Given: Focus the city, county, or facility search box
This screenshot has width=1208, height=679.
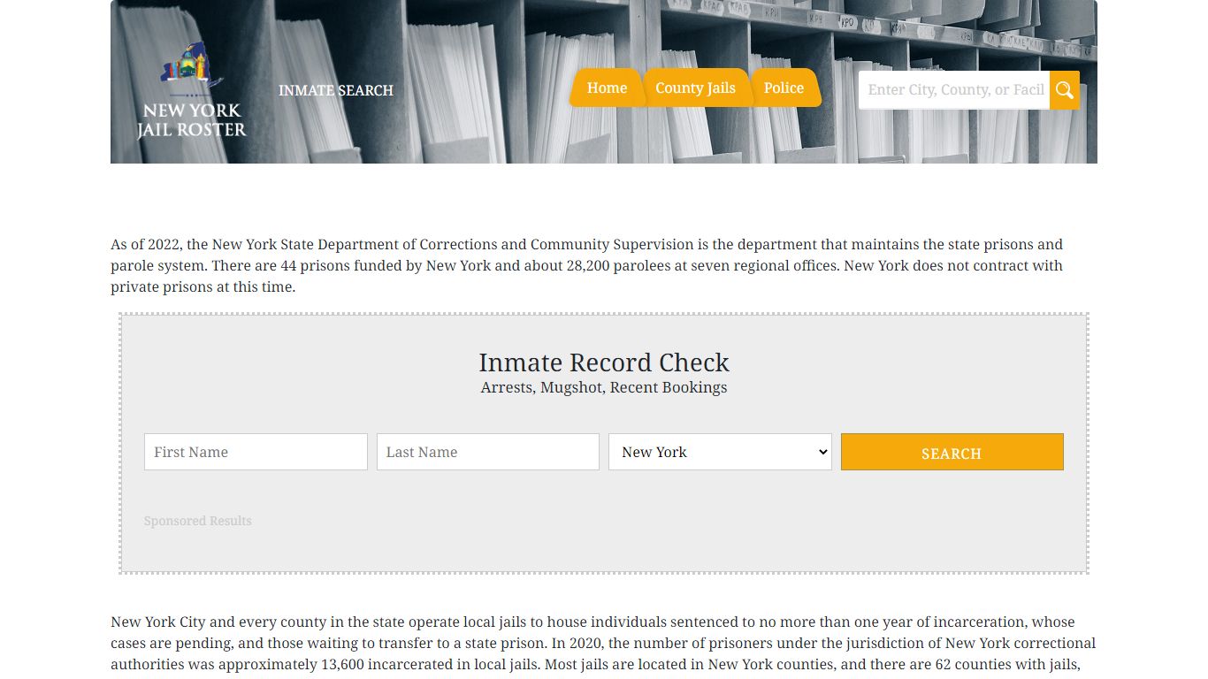Looking at the screenshot, I should (x=953, y=90).
